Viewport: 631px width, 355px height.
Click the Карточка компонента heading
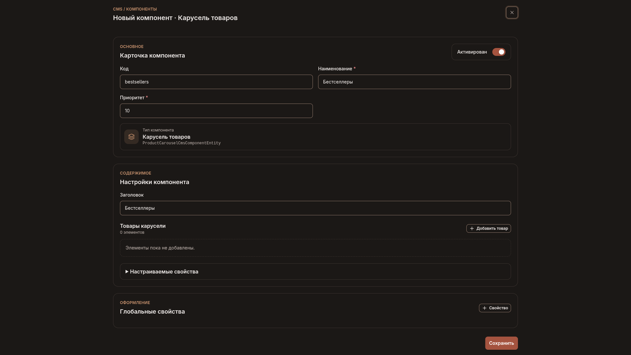point(152,56)
